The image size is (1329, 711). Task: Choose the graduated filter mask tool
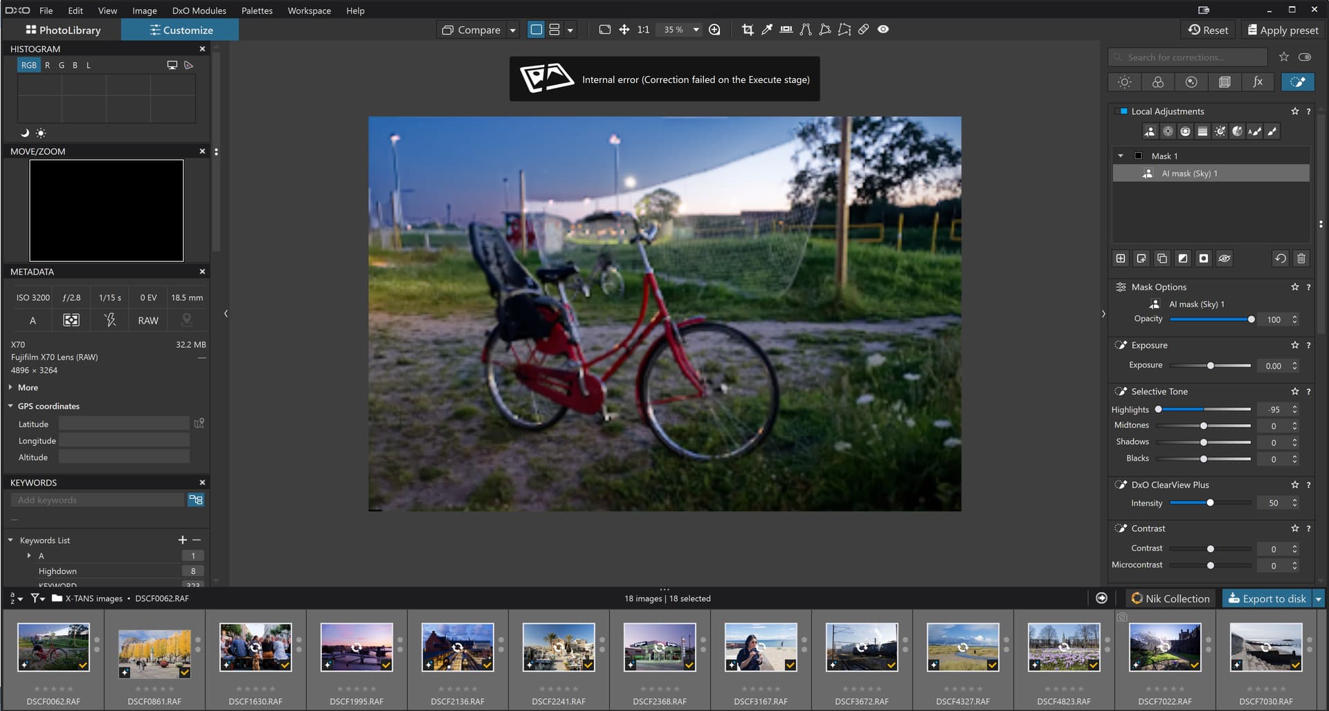[1203, 131]
